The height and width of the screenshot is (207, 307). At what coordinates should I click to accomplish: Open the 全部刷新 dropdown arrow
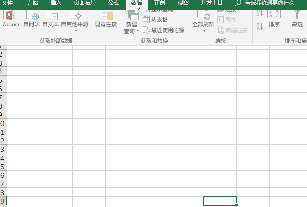point(204,31)
